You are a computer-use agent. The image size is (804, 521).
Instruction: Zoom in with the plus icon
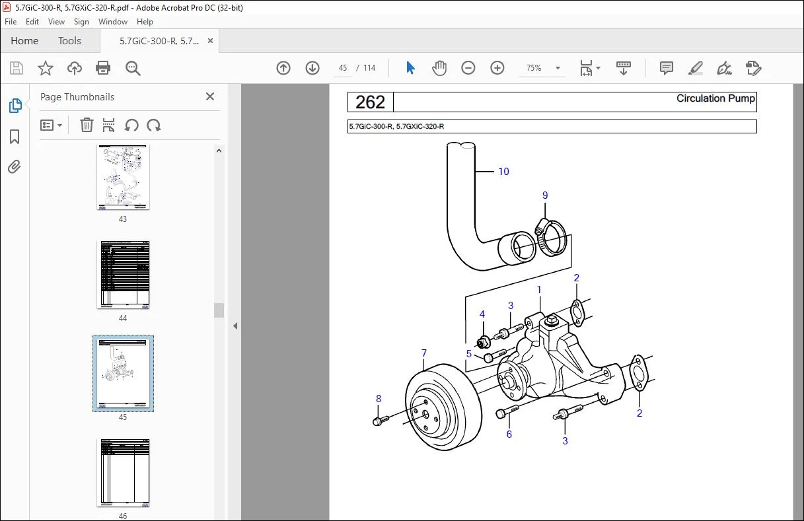point(497,68)
